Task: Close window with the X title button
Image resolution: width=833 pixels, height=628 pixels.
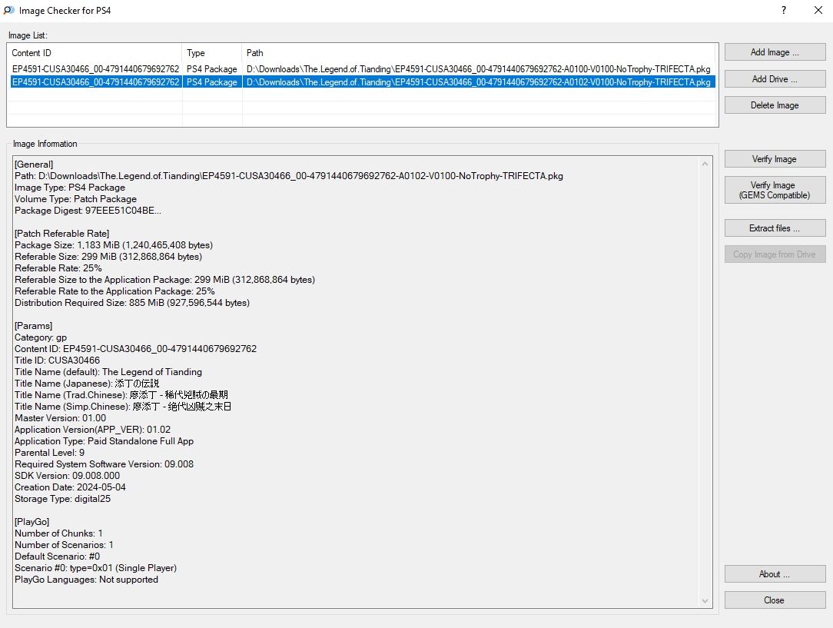Action: click(818, 10)
